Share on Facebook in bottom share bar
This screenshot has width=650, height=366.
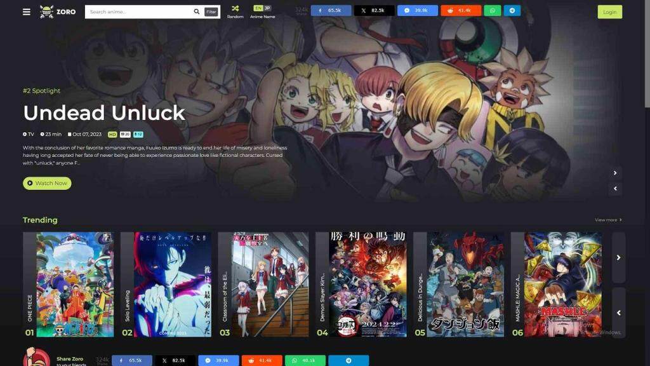click(132, 361)
